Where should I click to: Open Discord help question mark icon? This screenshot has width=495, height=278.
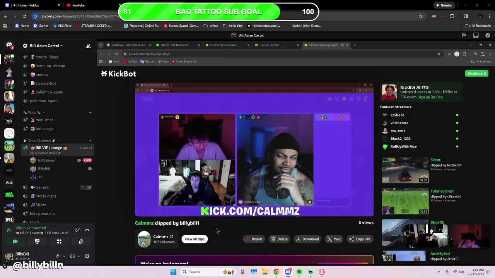coord(487,35)
